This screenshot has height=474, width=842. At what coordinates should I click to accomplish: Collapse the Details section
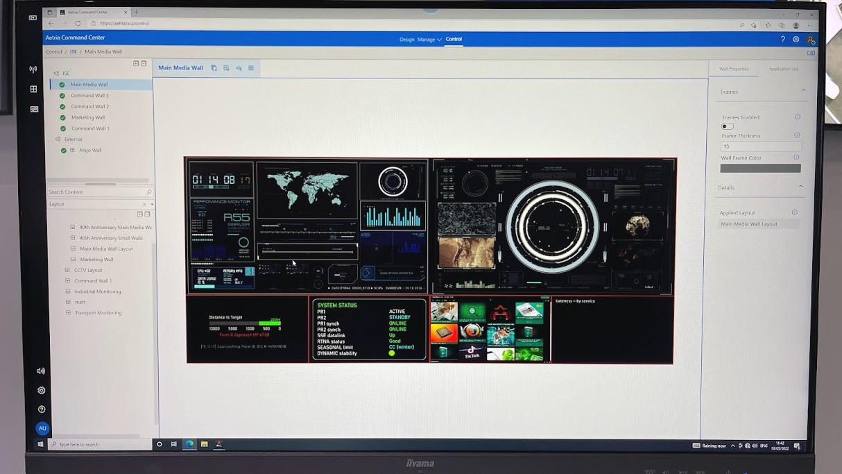(x=801, y=187)
